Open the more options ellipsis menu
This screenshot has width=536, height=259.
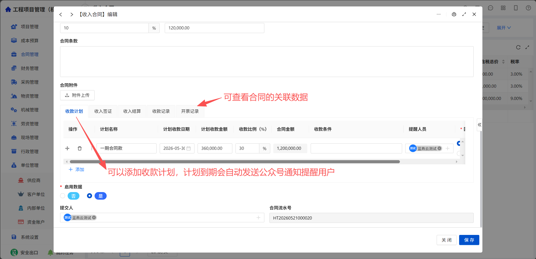click(439, 14)
